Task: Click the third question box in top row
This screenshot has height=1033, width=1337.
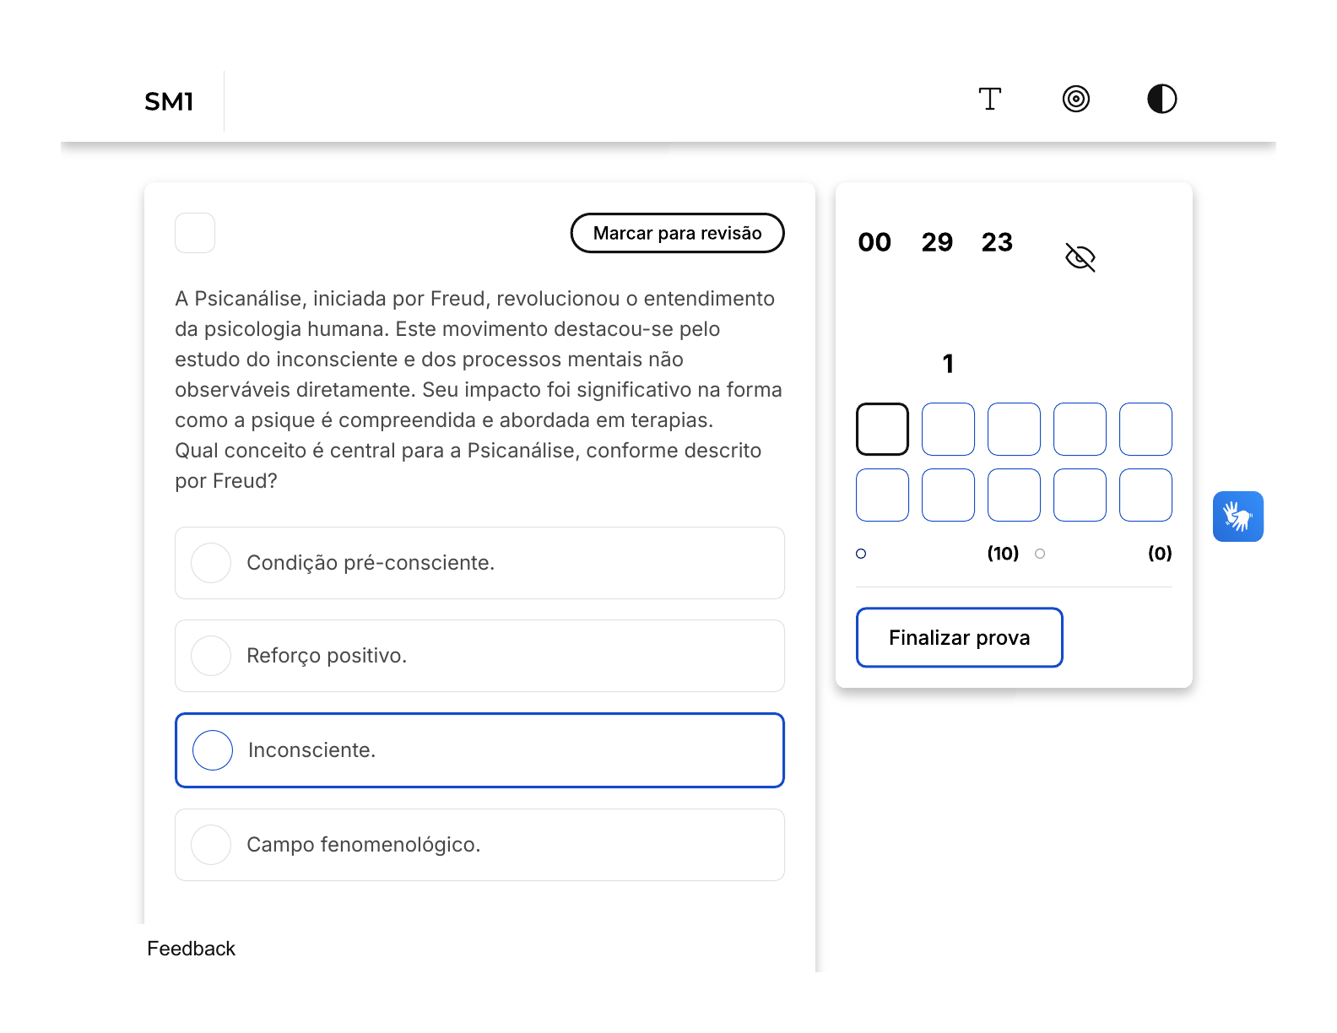Action: [x=1014, y=430]
